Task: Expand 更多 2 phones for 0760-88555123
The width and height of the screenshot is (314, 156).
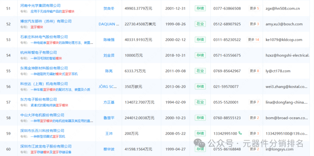Action: click(254, 118)
